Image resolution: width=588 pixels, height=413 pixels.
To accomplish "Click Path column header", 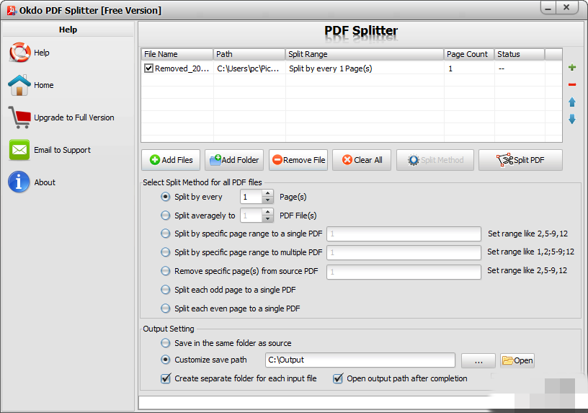I will point(249,54).
